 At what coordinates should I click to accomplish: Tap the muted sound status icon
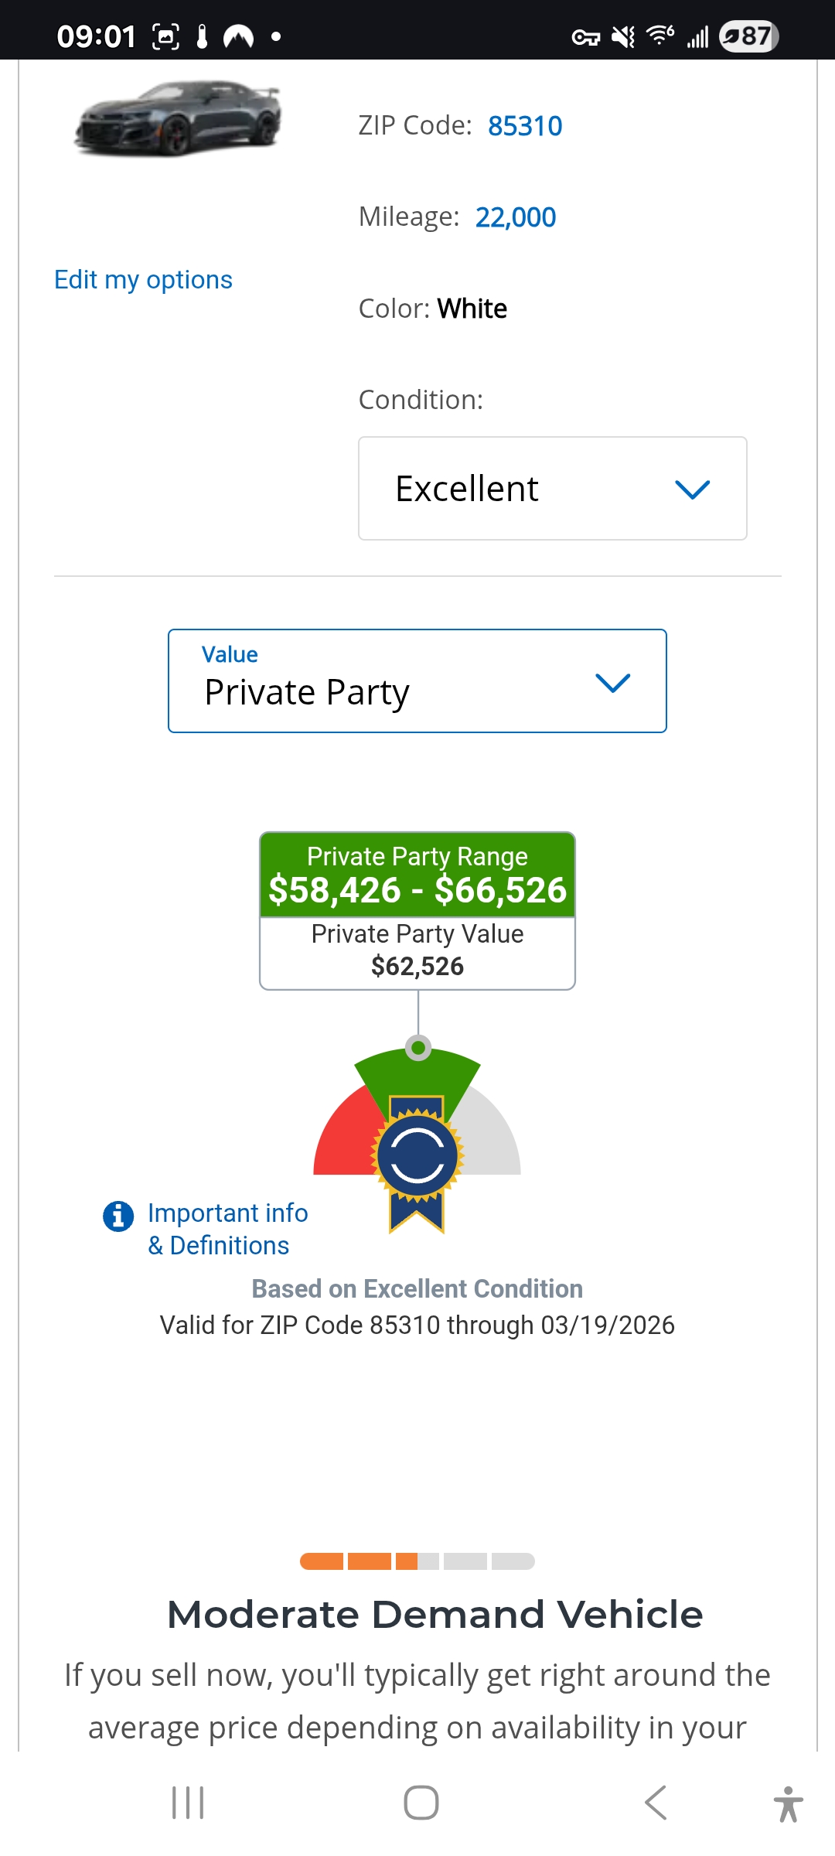coord(622,36)
